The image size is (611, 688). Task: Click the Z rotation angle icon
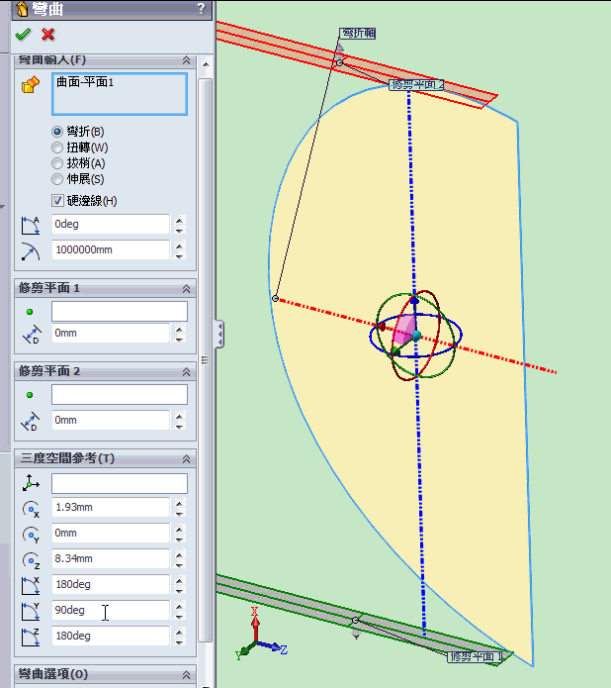pyautogui.click(x=31, y=638)
